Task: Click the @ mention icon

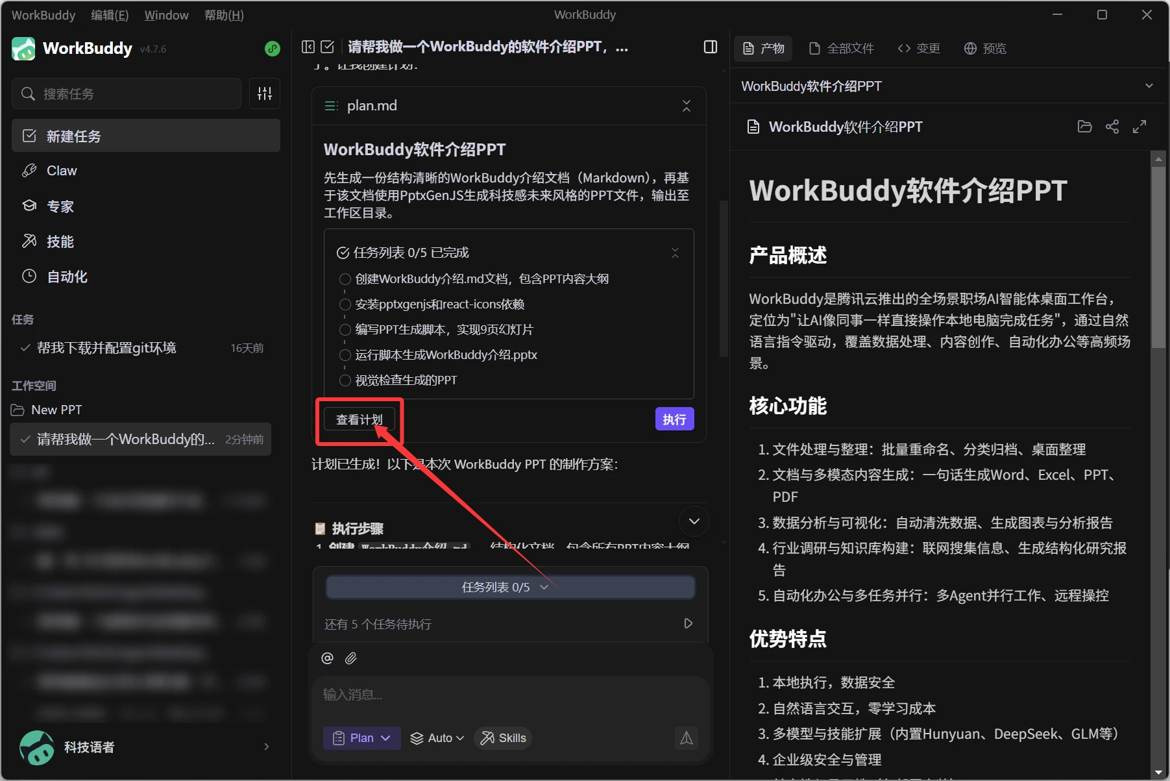Action: tap(327, 658)
